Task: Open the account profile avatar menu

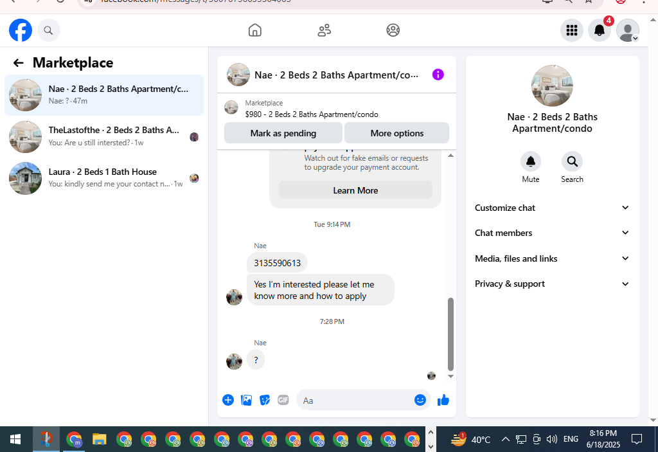Action: 627,30
